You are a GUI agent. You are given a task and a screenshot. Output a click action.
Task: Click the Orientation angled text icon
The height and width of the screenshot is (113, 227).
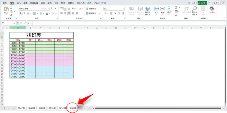[x=73, y=9]
